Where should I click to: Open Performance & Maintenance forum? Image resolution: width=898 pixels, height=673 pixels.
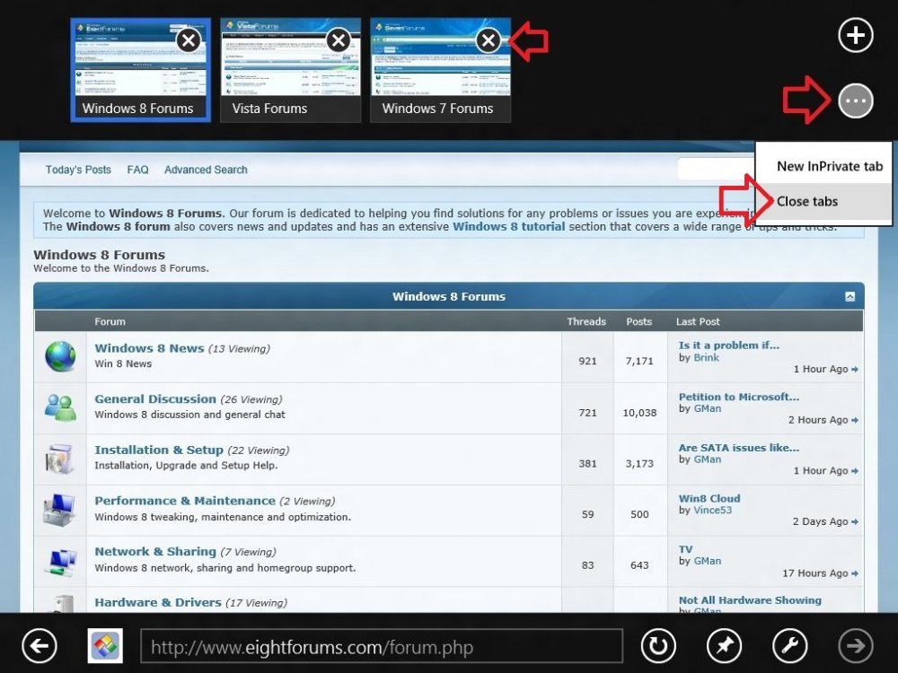[x=185, y=501]
